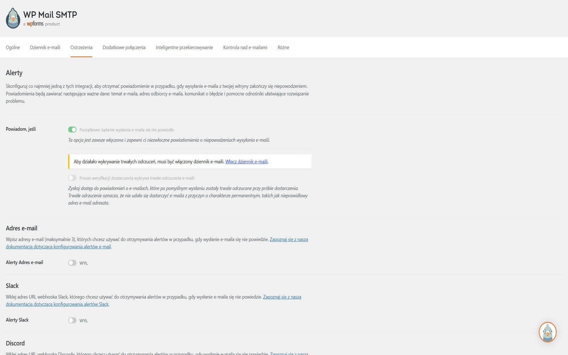Select the Ostrzeżenia tab
This screenshot has width=568, height=355.
pos(81,47)
